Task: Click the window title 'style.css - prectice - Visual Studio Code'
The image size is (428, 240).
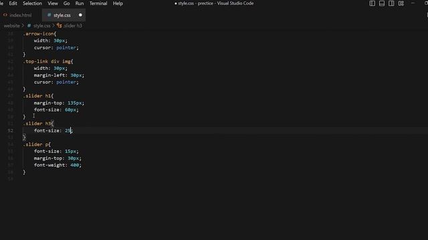Action: (x=215, y=3)
